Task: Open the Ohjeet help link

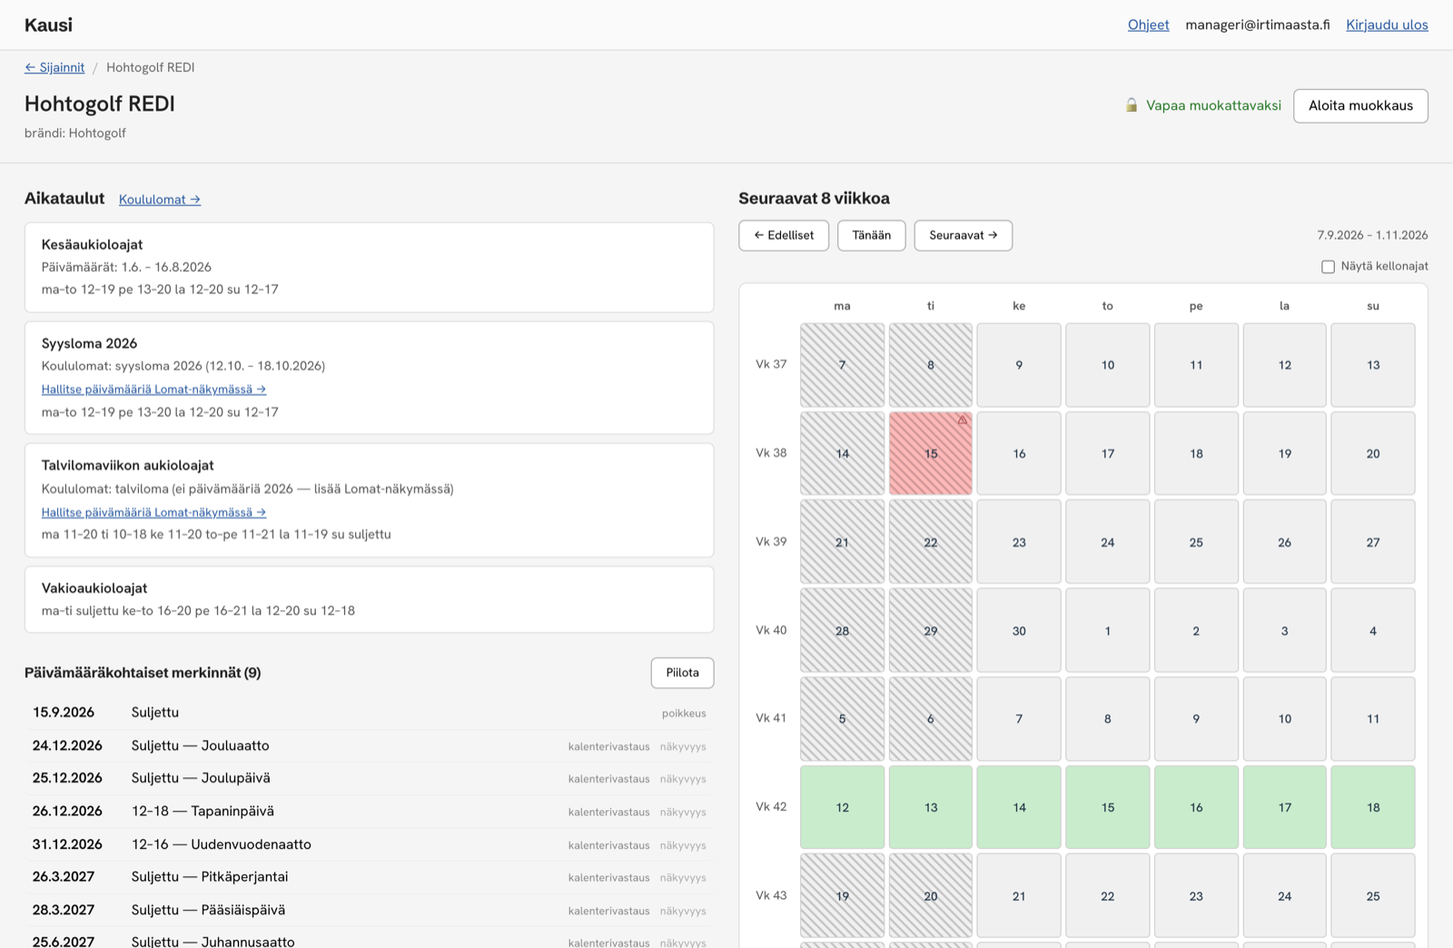Action: click(x=1149, y=25)
